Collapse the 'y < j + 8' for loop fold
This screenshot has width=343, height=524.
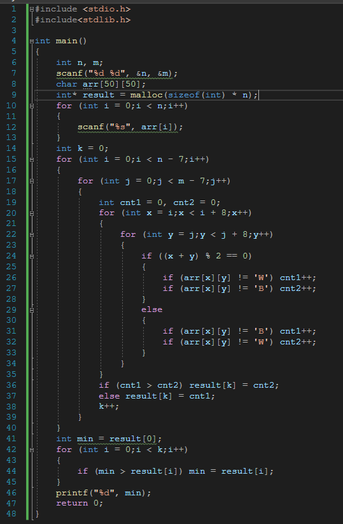[x=32, y=234]
